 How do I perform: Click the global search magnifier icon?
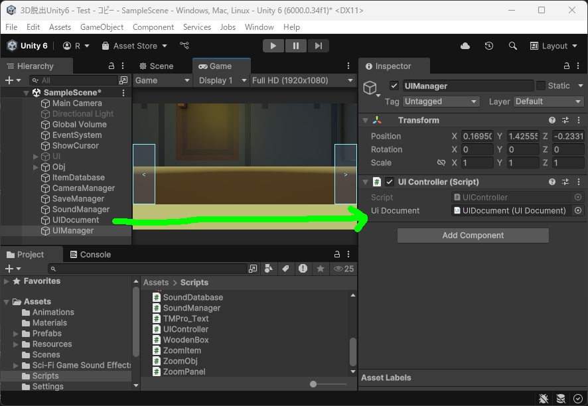click(x=512, y=46)
